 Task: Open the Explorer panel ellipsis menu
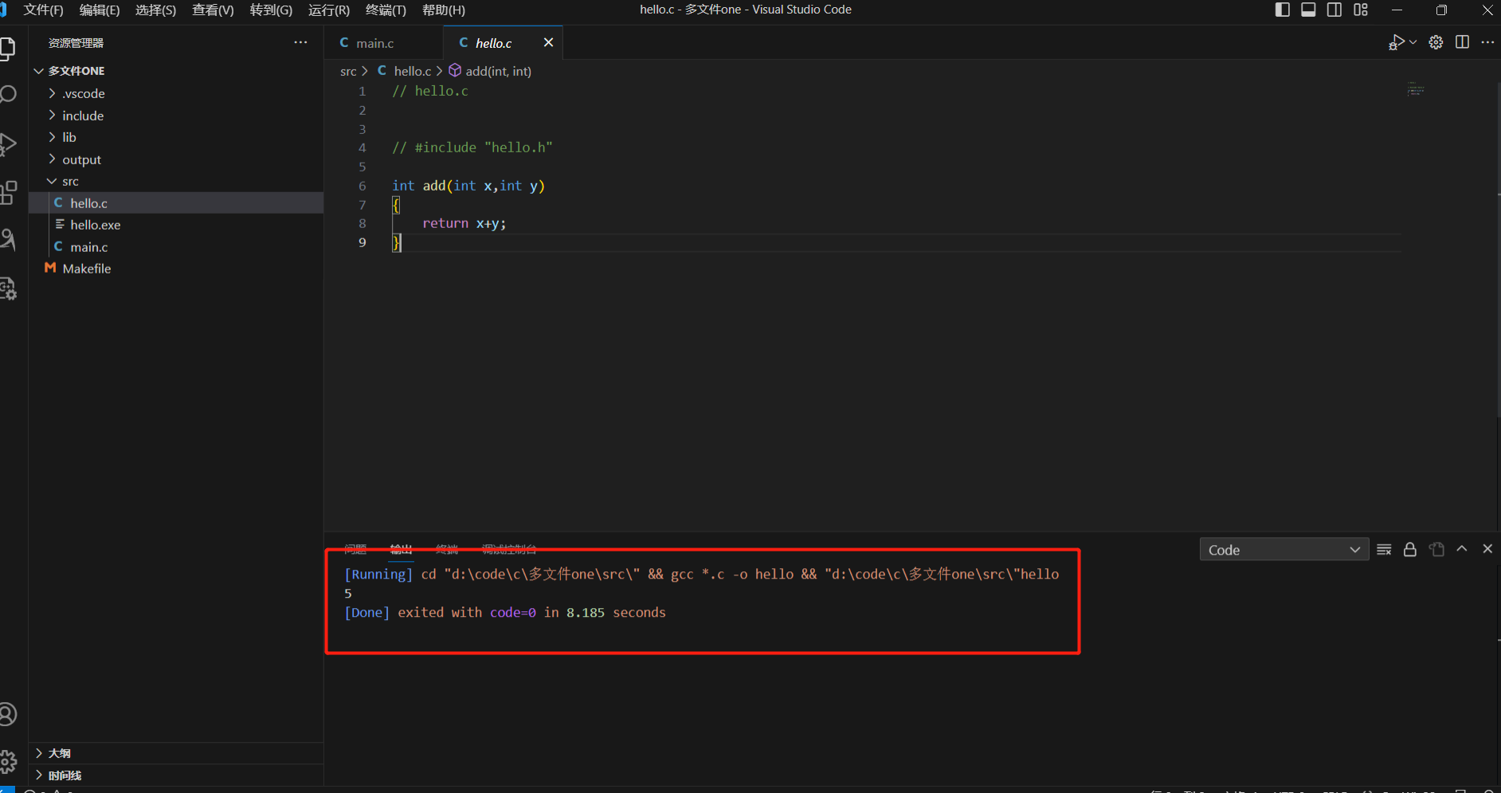pos(300,42)
